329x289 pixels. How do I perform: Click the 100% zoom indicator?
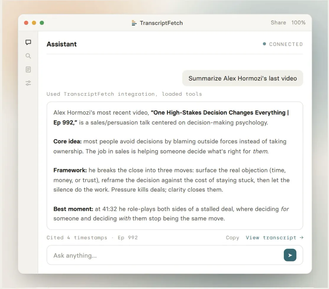(x=298, y=23)
